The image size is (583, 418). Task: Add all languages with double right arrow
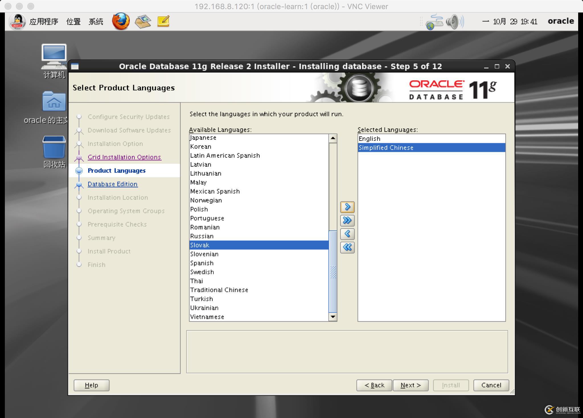(x=347, y=221)
